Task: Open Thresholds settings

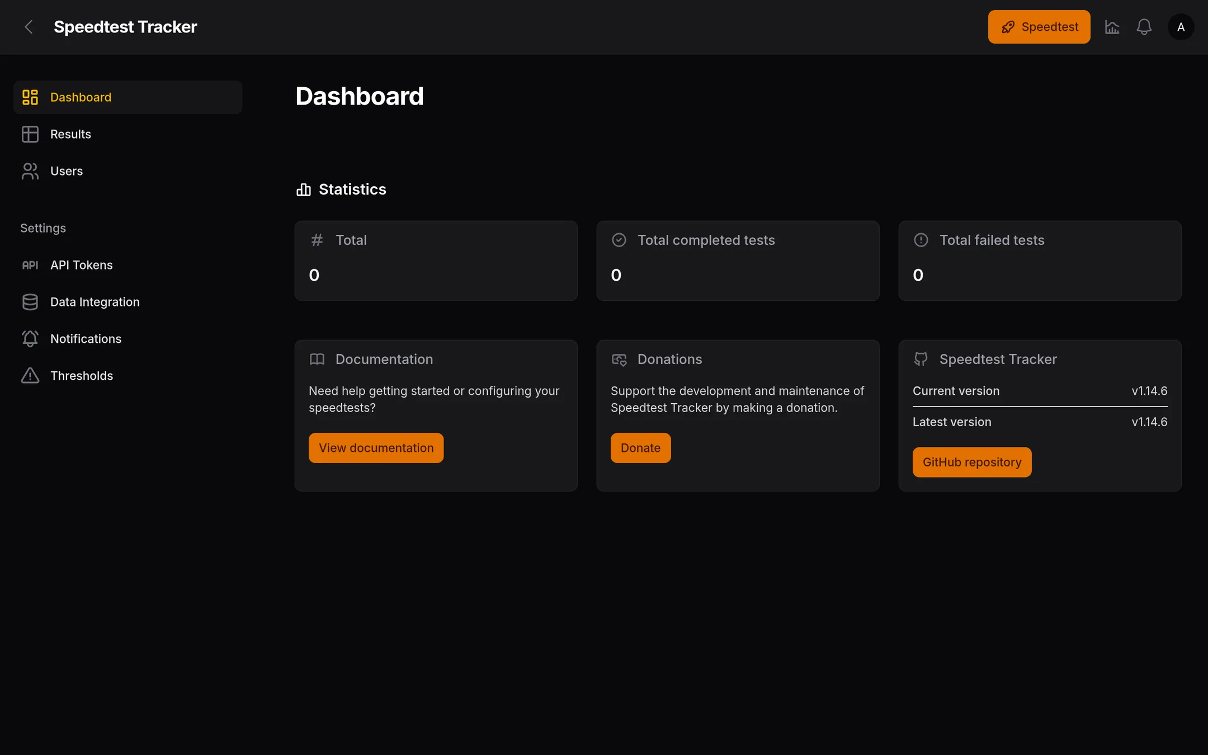Action: coord(128,376)
